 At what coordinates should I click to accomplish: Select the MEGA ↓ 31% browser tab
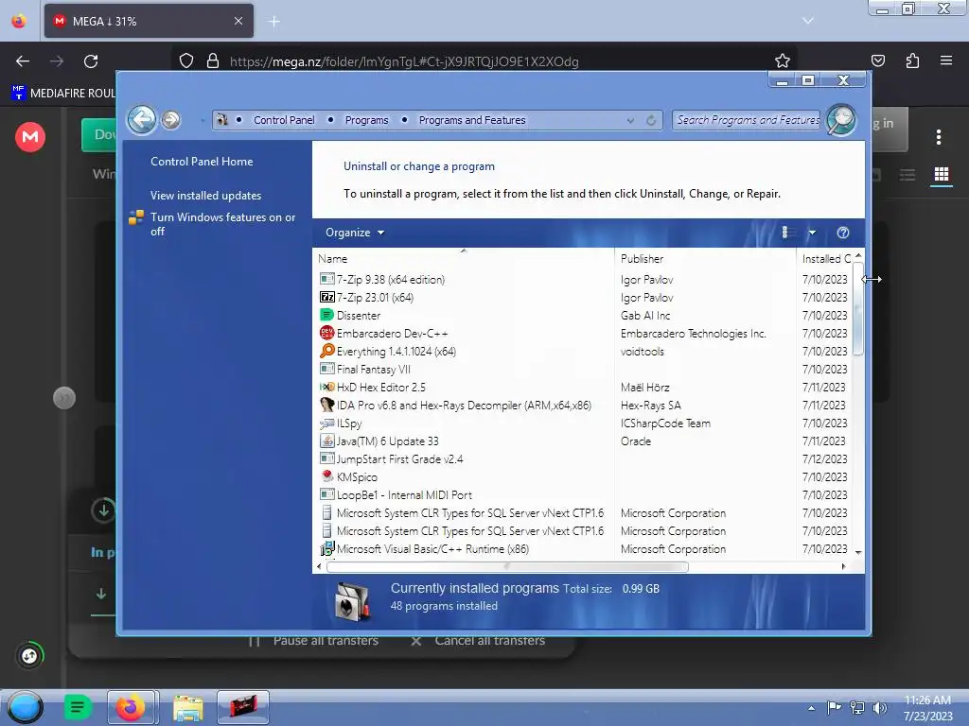tap(149, 21)
